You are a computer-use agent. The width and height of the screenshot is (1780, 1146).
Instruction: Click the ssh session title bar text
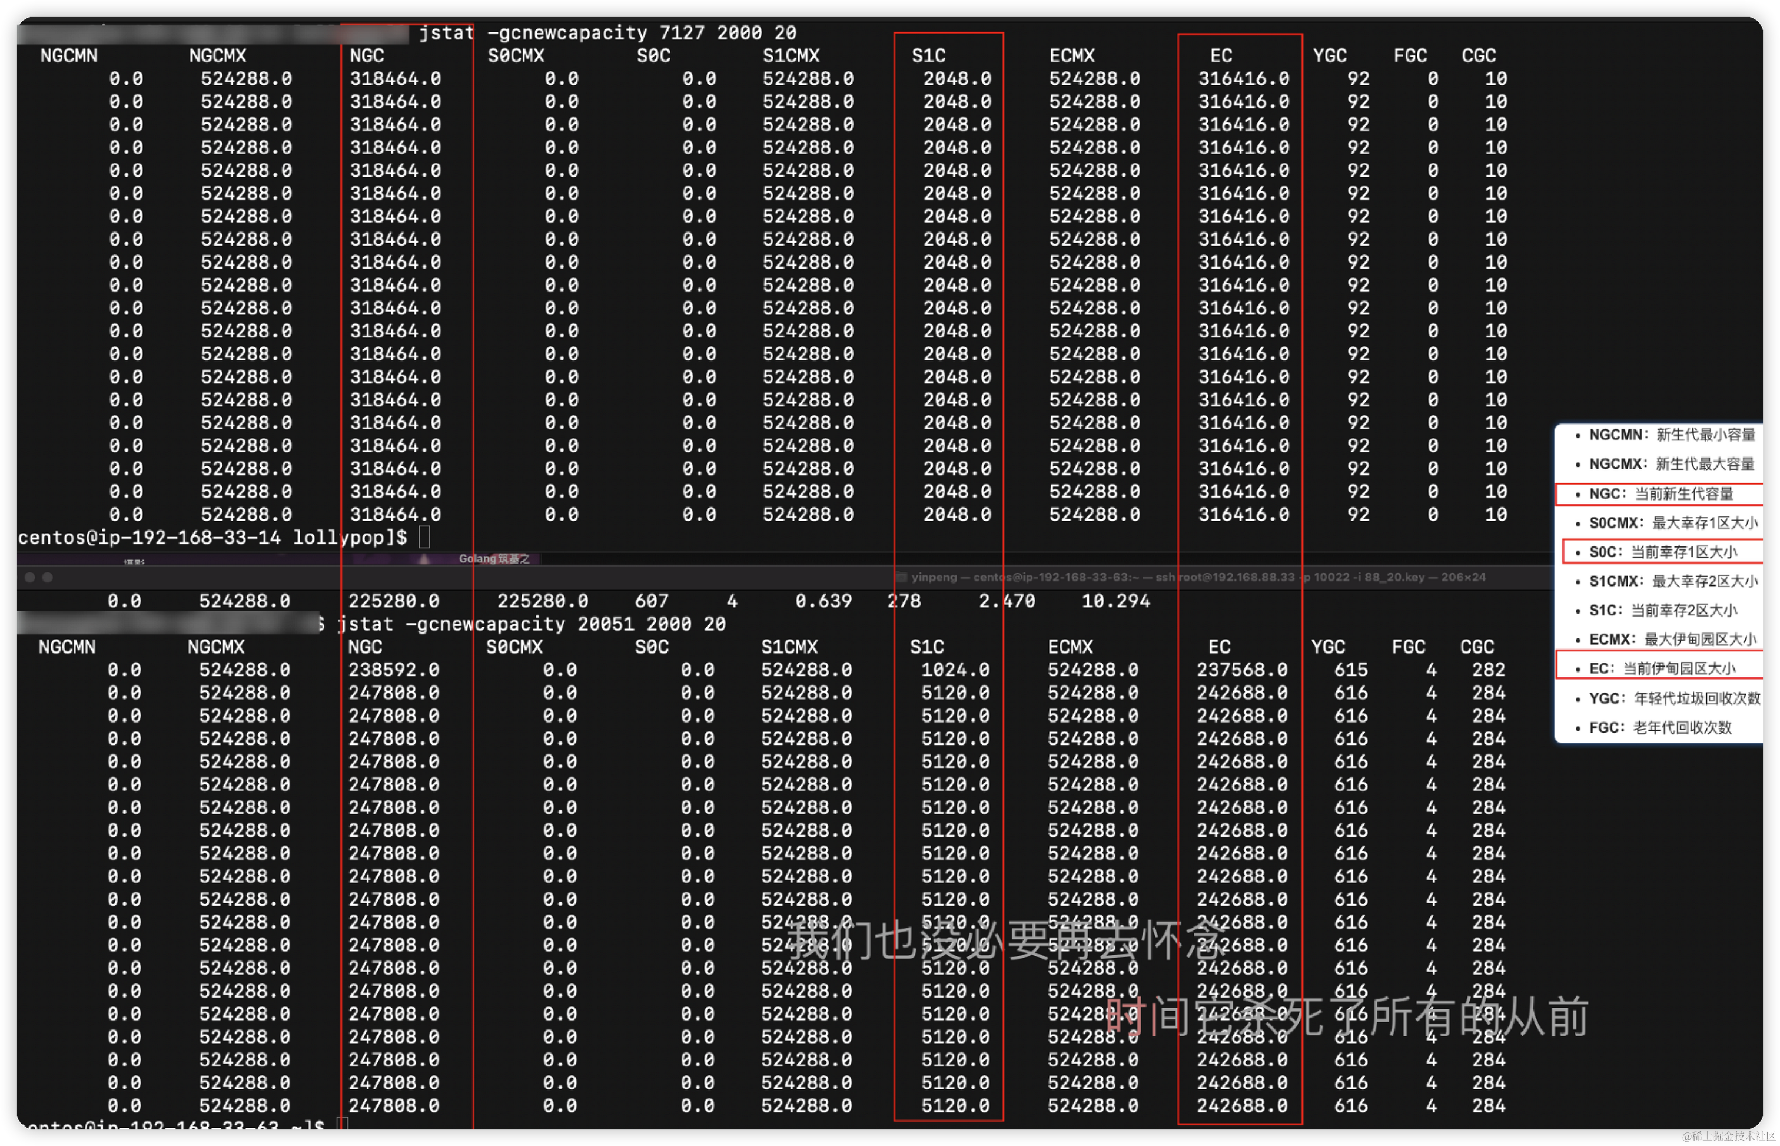[x=1198, y=578]
